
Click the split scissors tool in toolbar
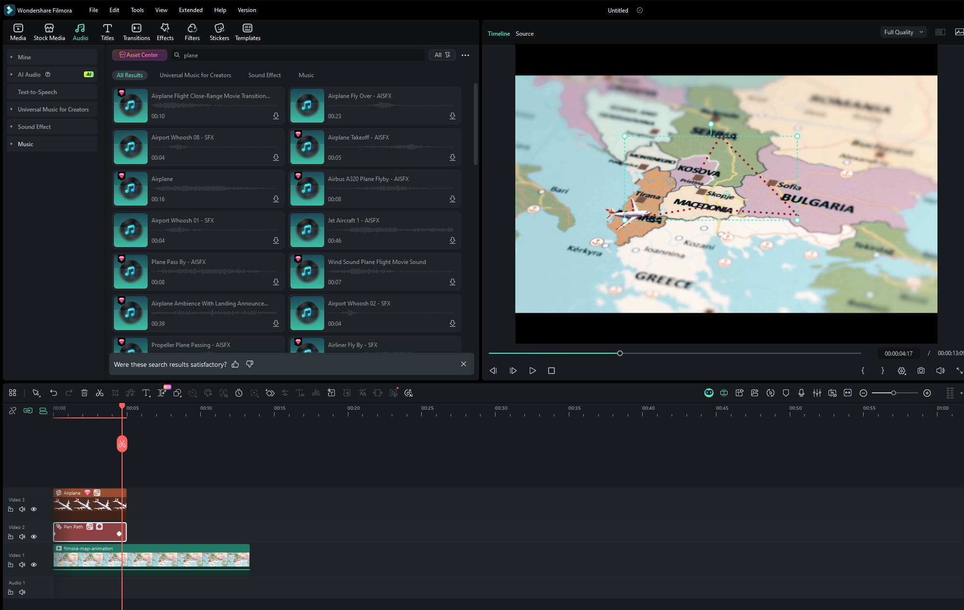point(99,393)
